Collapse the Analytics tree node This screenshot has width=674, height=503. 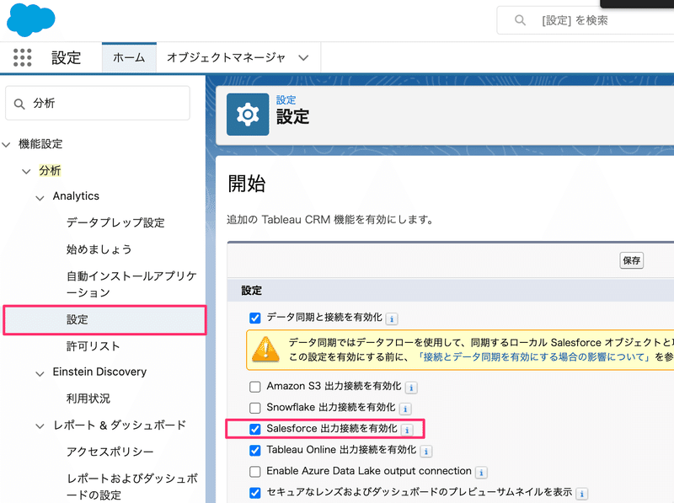pyautogui.click(x=40, y=198)
